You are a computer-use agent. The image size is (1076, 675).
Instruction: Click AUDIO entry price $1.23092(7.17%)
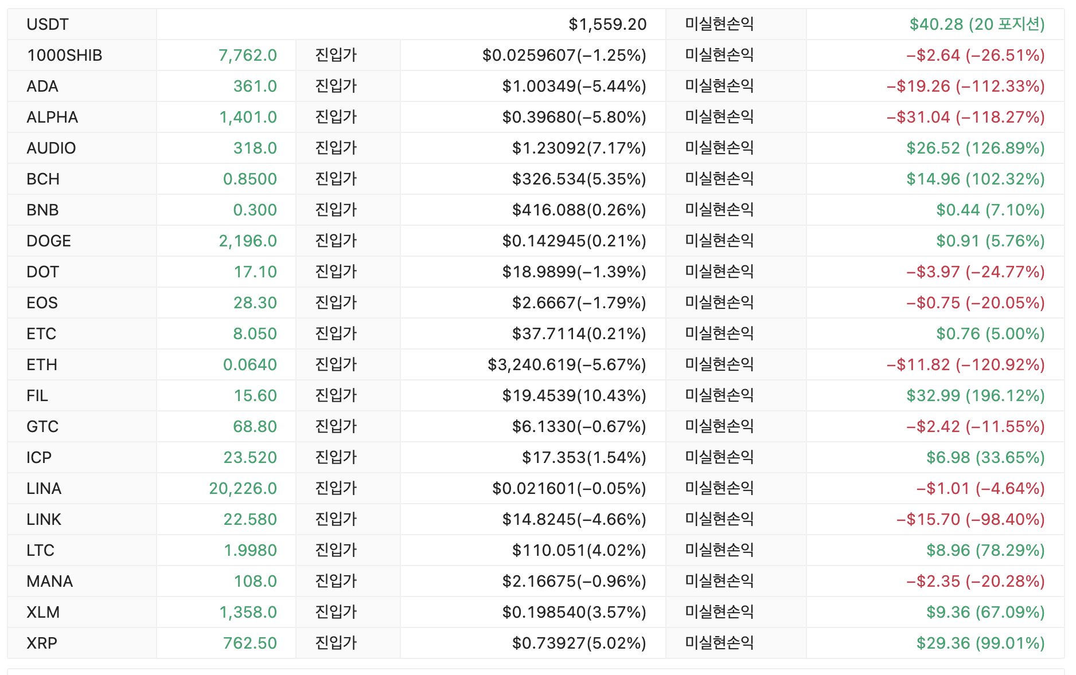pos(579,148)
